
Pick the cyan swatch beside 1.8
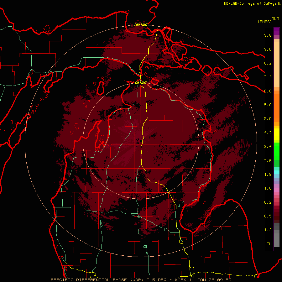(x=277, y=172)
